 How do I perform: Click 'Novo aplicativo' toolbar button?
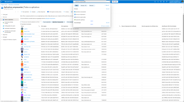(x=25, y=12)
